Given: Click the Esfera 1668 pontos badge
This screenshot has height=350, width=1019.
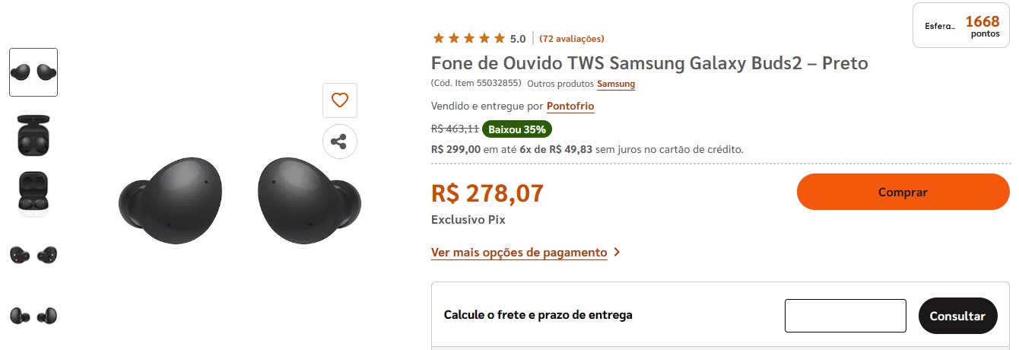Looking at the screenshot, I should [x=961, y=26].
